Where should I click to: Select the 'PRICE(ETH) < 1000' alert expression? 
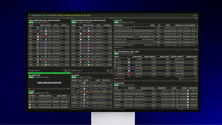120,42
